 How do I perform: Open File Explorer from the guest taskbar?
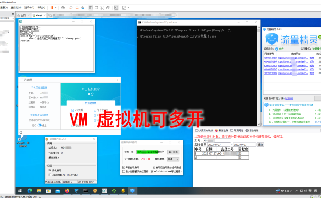(x=39, y=191)
